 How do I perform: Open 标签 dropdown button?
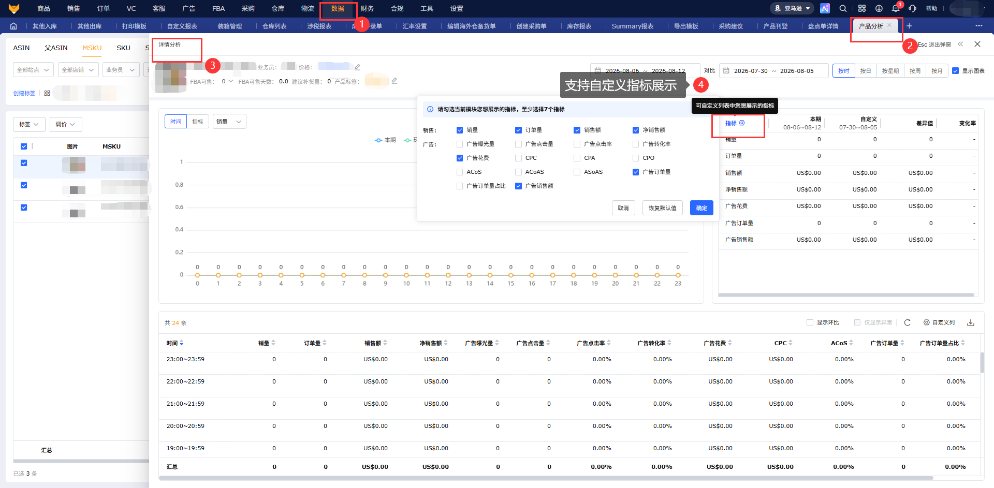(29, 124)
